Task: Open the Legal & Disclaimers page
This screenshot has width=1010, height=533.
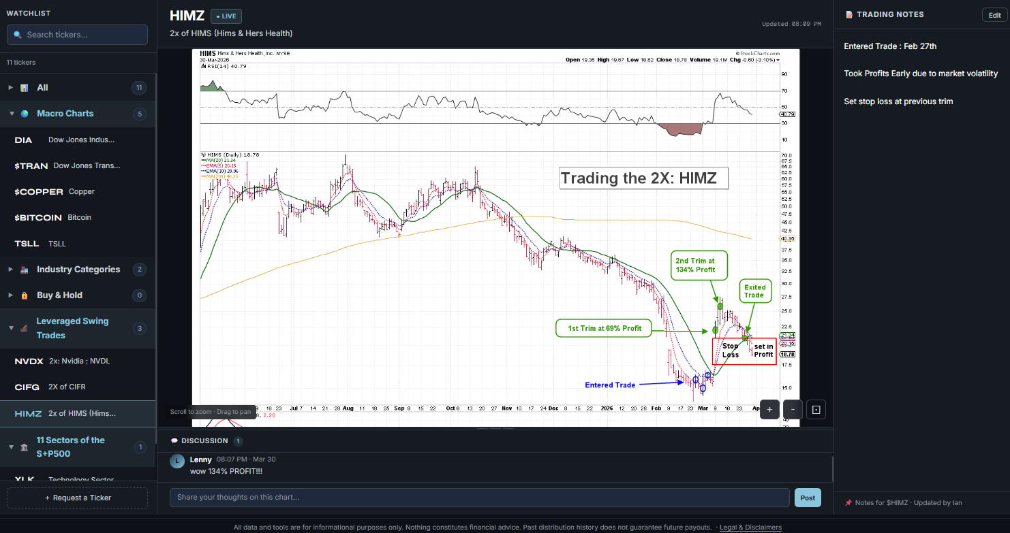Action: click(750, 527)
